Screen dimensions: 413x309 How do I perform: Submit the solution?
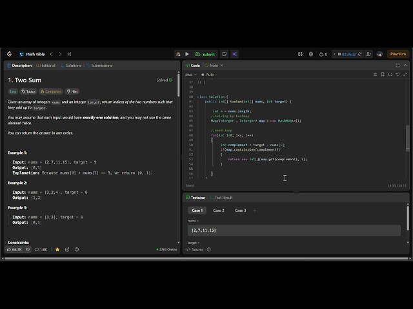(205, 54)
